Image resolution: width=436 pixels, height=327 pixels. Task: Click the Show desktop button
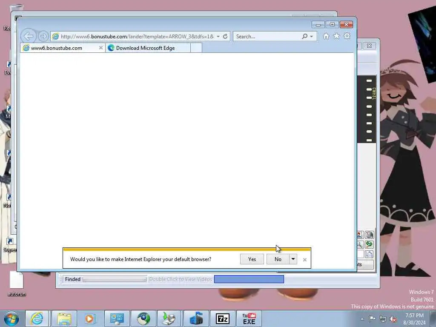(433, 319)
